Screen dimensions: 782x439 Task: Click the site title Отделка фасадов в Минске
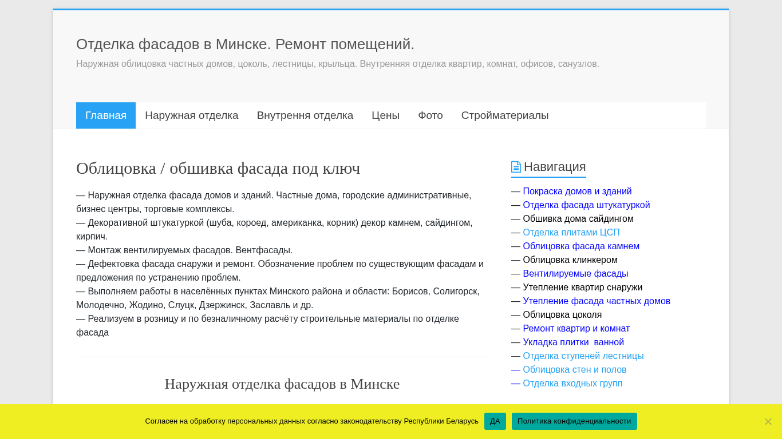245,44
